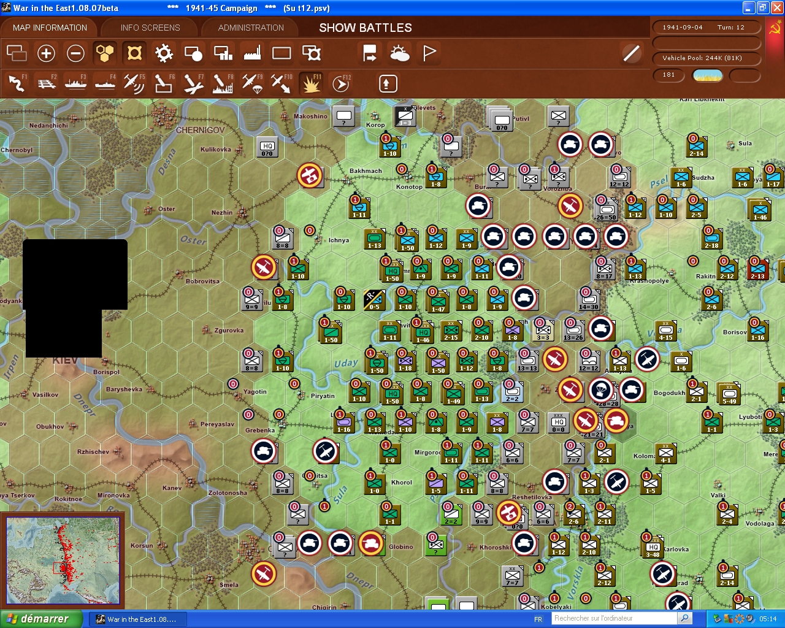Activate the air reconnaissance F5 mode
This screenshot has width=785, height=628.
point(134,83)
